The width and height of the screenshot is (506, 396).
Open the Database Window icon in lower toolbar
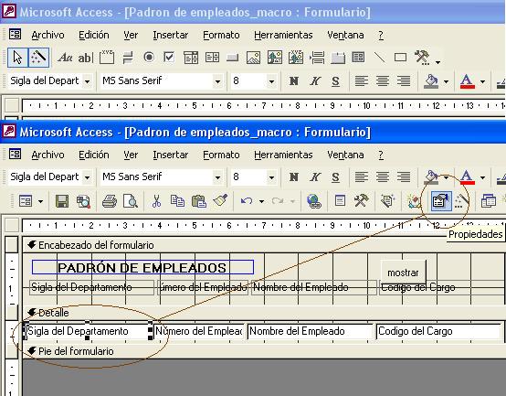coord(489,200)
